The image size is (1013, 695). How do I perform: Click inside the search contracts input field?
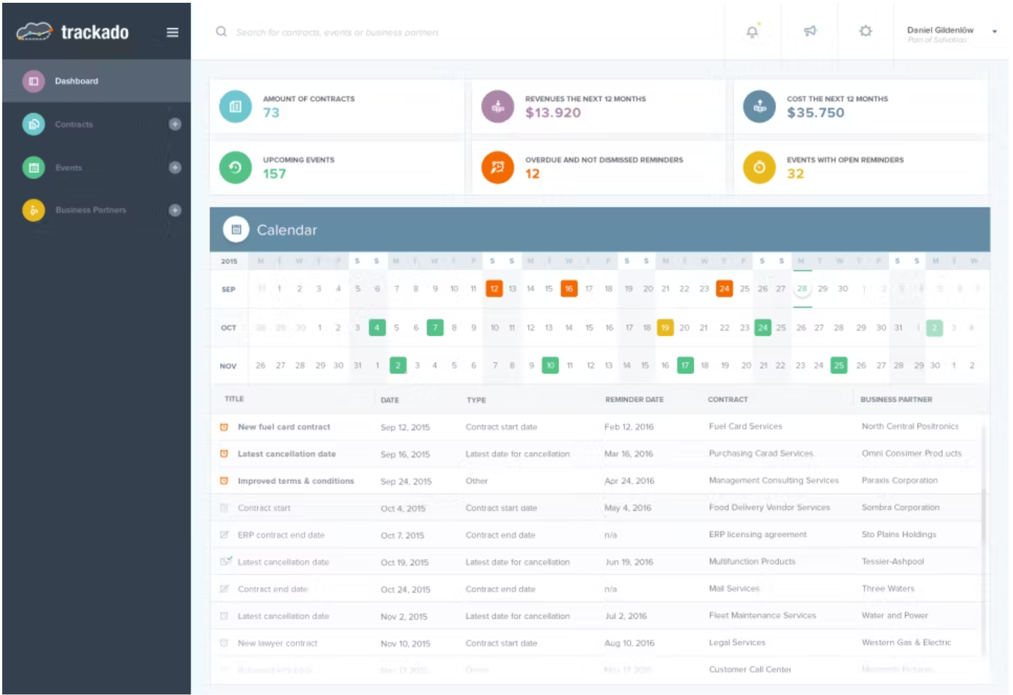[389, 32]
